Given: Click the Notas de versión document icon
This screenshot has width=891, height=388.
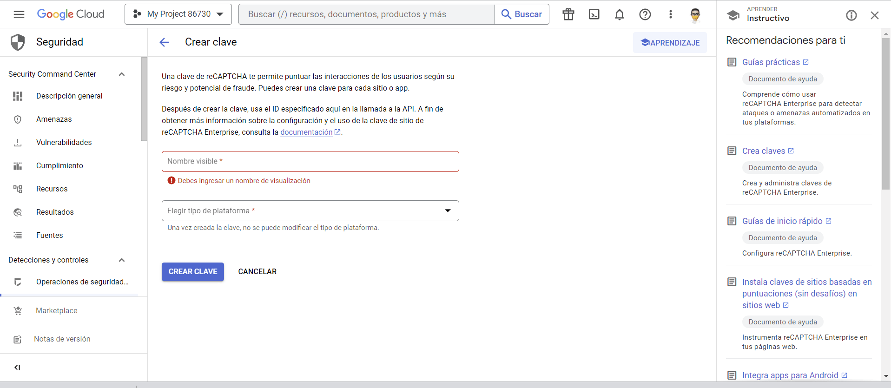Looking at the screenshot, I should coord(18,339).
